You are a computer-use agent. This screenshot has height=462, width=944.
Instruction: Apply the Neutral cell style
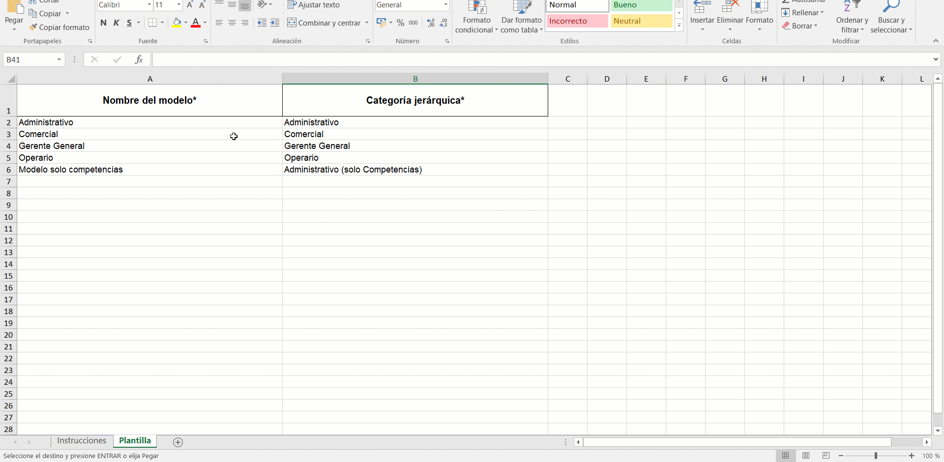[642, 21]
